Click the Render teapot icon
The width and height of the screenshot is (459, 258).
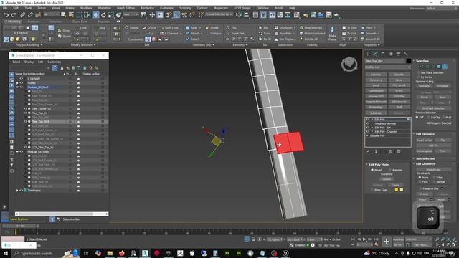pyautogui.click(x=336, y=14)
